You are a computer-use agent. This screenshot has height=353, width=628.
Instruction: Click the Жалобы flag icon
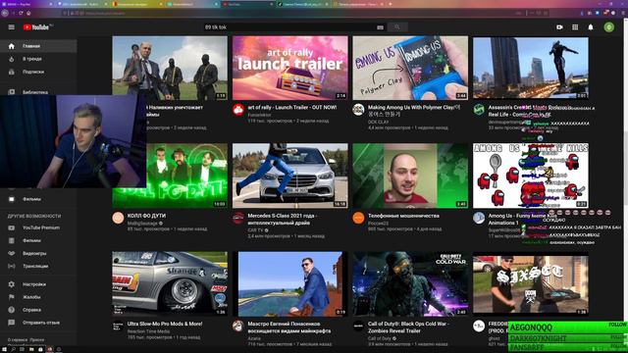[11, 297]
